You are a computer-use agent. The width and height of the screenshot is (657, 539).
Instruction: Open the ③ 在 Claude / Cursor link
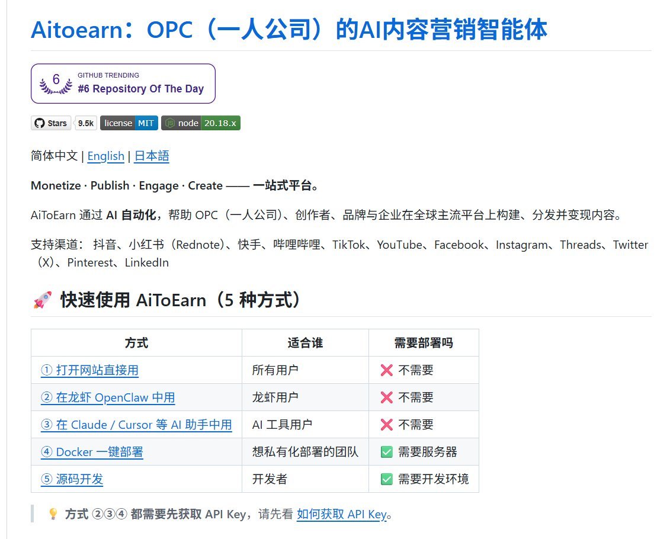(x=136, y=425)
